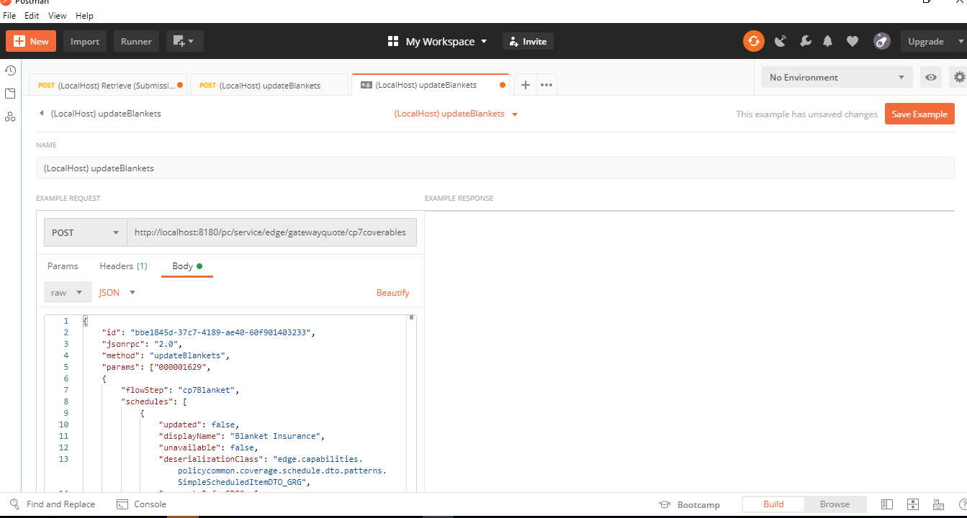967x518 pixels.
Task: Toggle the environment preview eye icon
Action: [x=931, y=77]
